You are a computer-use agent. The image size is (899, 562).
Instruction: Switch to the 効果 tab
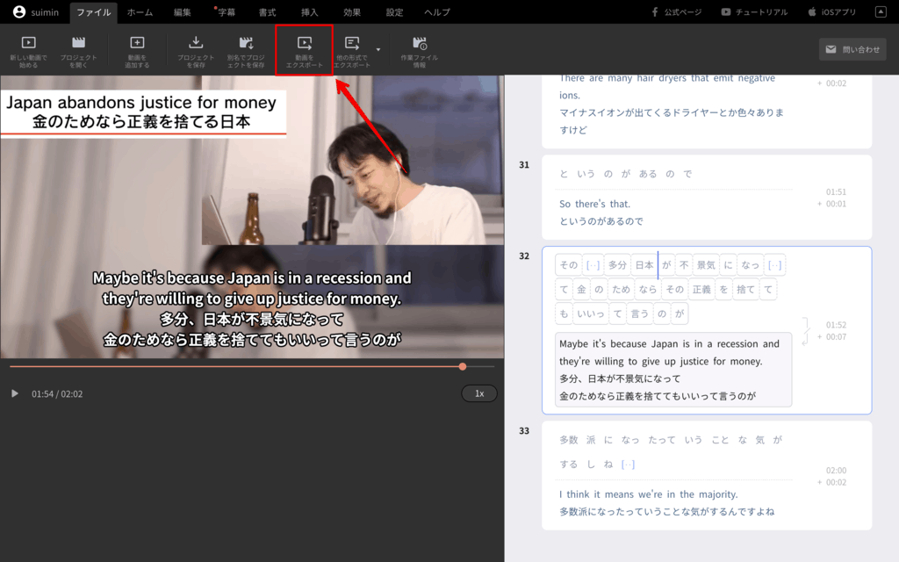tap(352, 12)
